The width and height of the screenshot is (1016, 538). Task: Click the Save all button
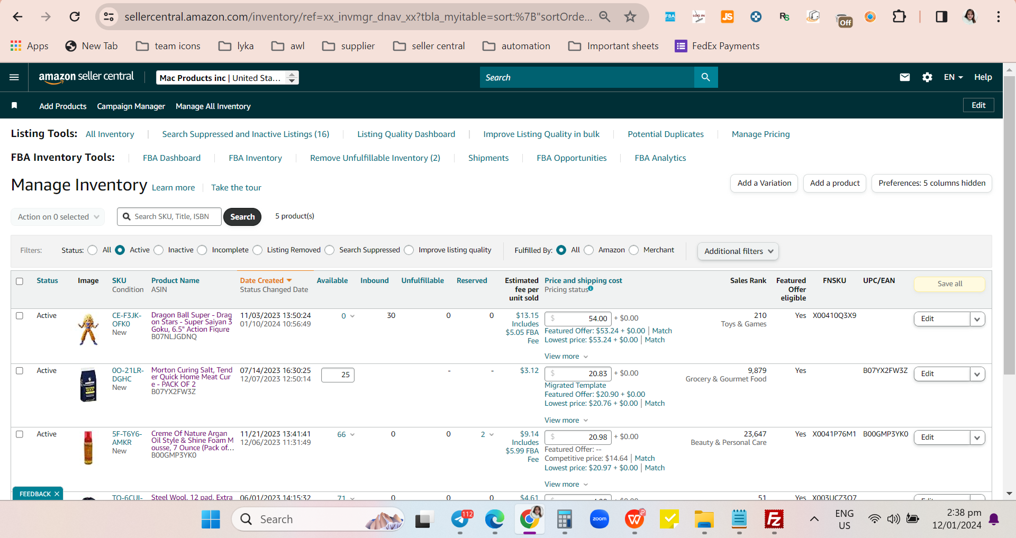(950, 284)
